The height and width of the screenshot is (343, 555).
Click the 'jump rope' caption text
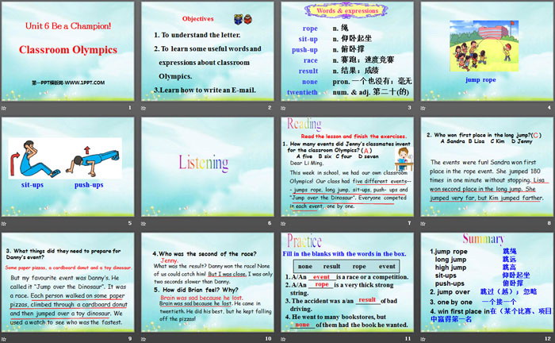point(480,79)
